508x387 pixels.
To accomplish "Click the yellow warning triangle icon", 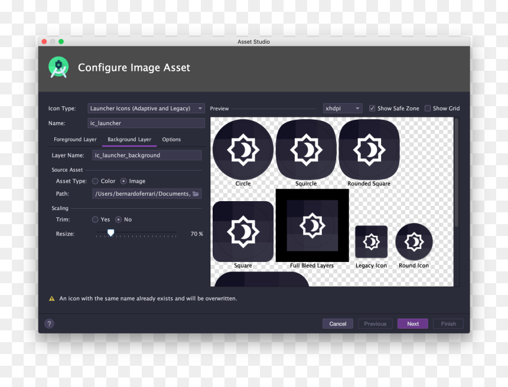I will pyautogui.click(x=51, y=299).
